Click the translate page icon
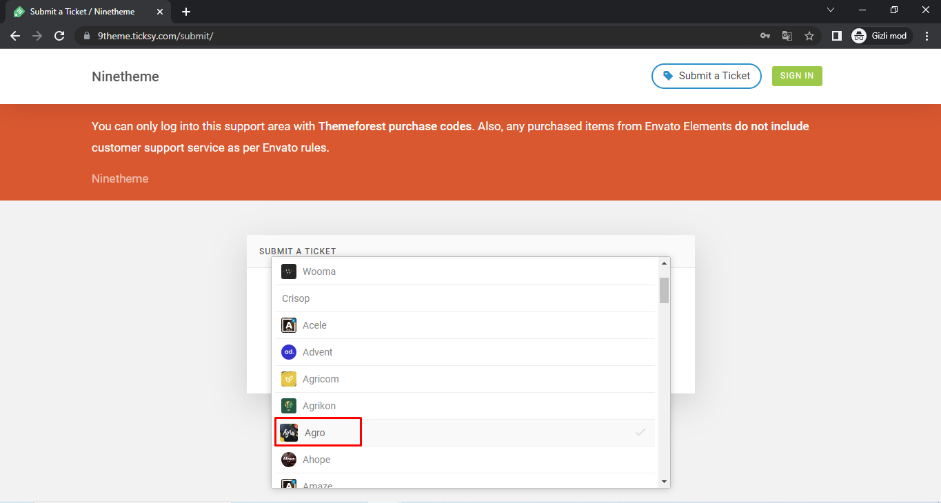The width and height of the screenshot is (941, 503). point(787,36)
